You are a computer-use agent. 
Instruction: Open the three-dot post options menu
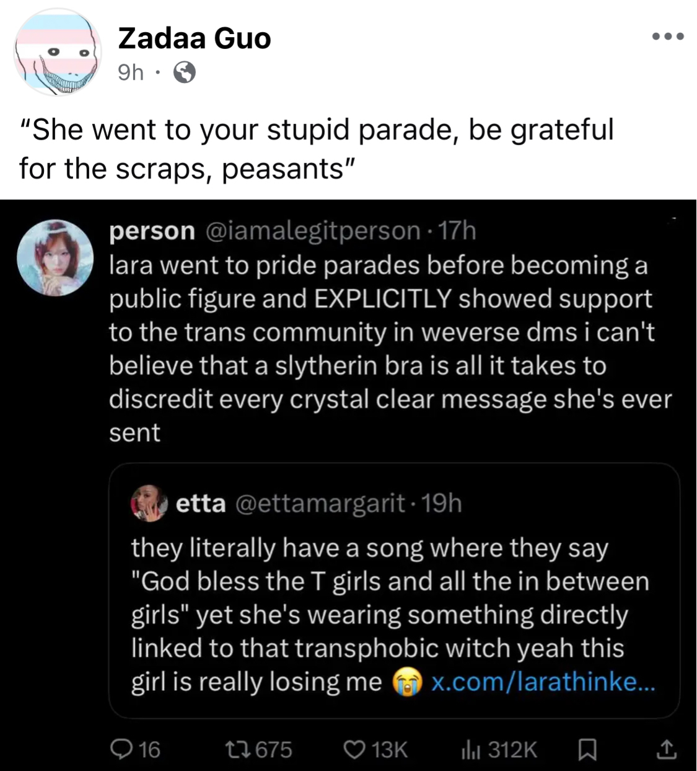click(669, 37)
